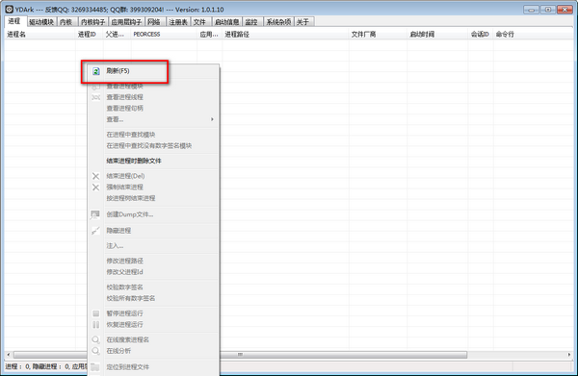Open the 内核钩子 tab

point(93,22)
